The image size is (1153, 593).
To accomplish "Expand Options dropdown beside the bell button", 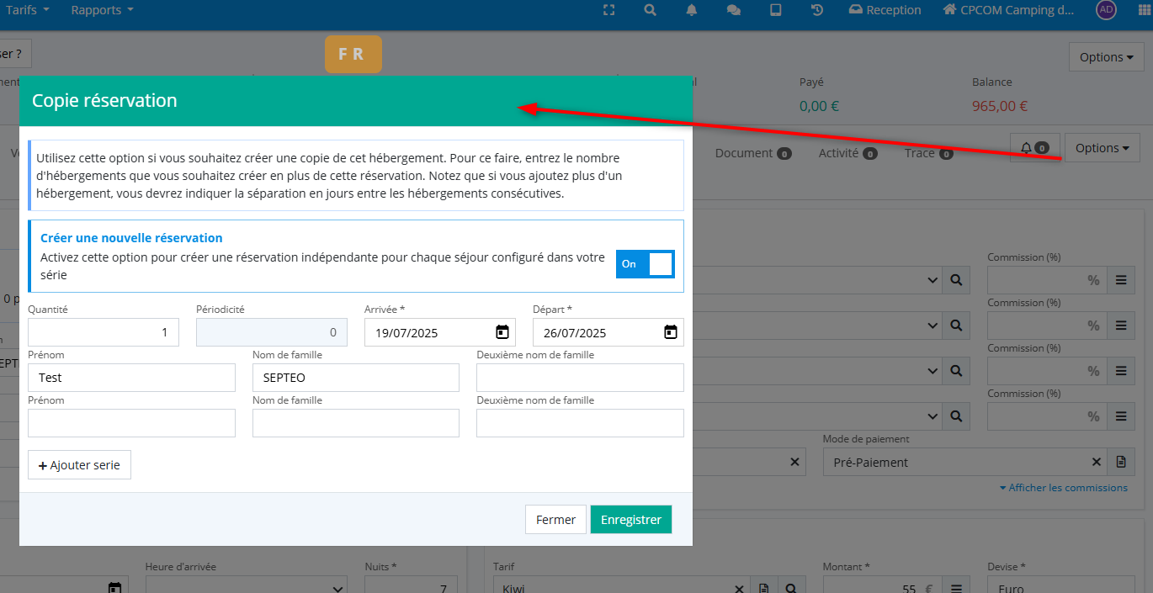I will [x=1102, y=147].
